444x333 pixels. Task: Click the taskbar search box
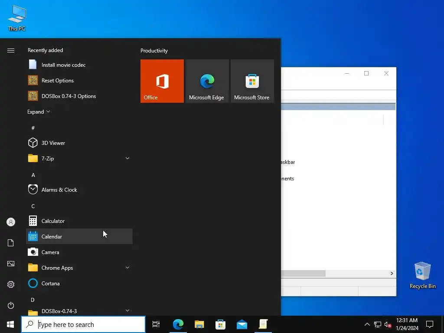83,324
